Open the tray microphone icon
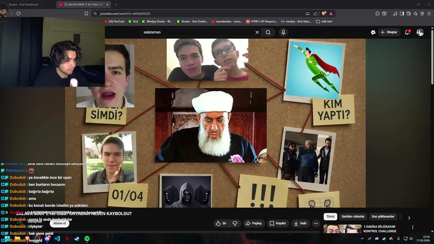Image resolution: width=434 pixels, height=244 pixels. point(398,239)
